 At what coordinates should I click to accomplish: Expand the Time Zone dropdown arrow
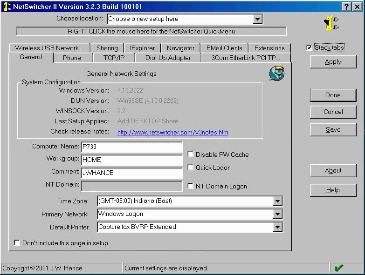click(277, 201)
